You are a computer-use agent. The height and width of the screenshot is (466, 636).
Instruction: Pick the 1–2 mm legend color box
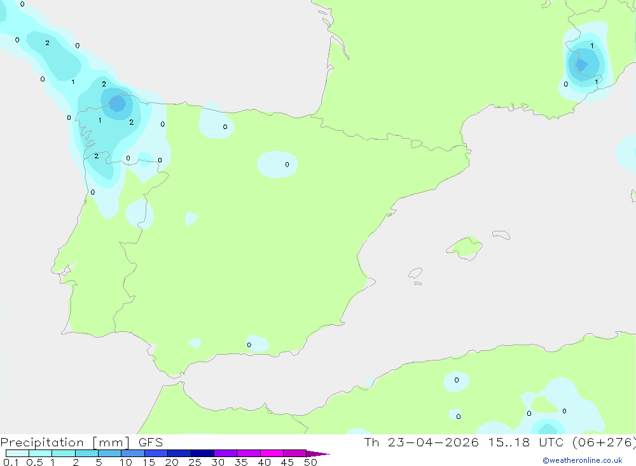[63, 453]
